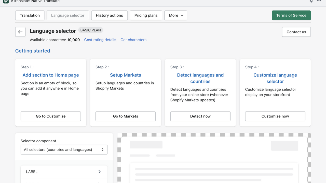Click the ATranslate app icon

click(x=6, y=2)
